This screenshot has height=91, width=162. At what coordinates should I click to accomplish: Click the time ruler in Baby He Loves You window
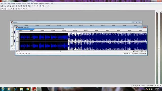coord(83,31)
